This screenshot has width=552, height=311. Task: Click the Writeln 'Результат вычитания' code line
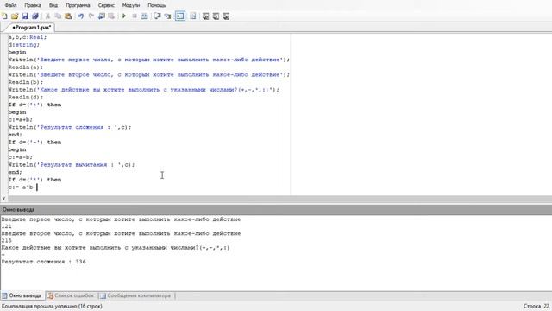coord(72,165)
